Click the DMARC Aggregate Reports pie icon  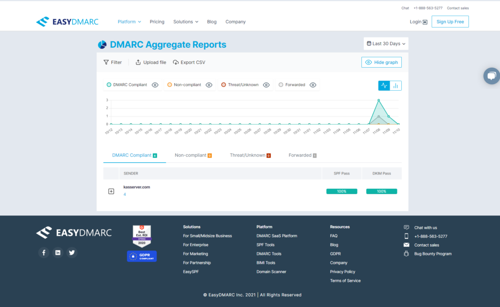click(x=102, y=45)
